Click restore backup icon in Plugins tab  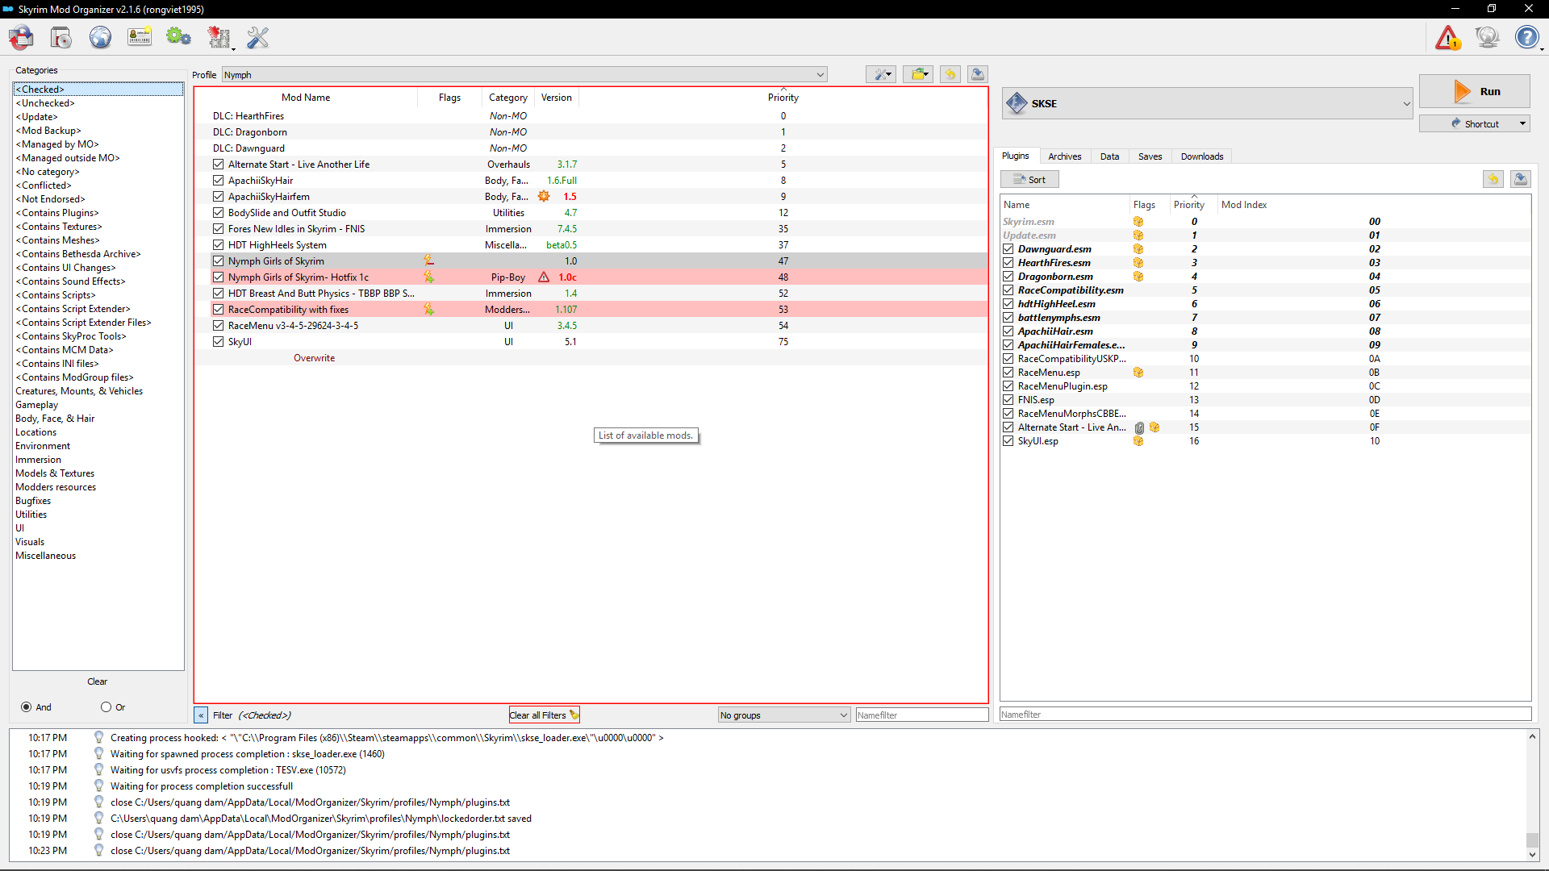pyautogui.click(x=1493, y=179)
